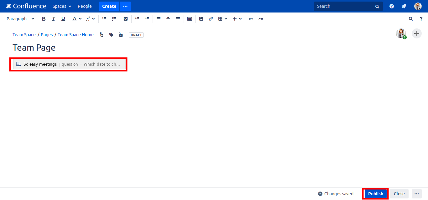The image size is (428, 200).
Task: Open the notifications icon in header
Action: click(x=404, y=6)
